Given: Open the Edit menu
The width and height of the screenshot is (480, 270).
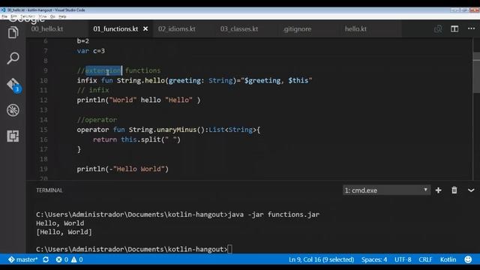Looking at the screenshot, I should 13,16.
